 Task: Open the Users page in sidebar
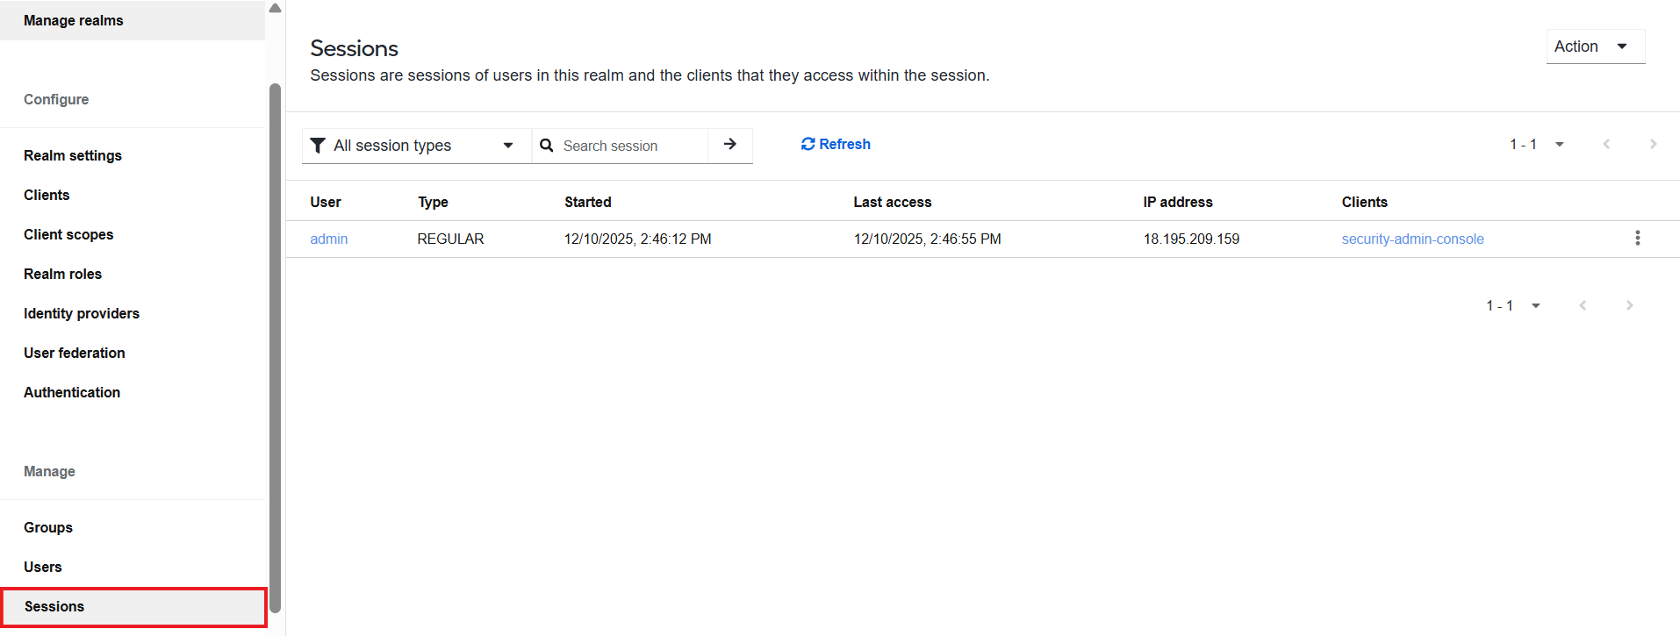point(43,567)
